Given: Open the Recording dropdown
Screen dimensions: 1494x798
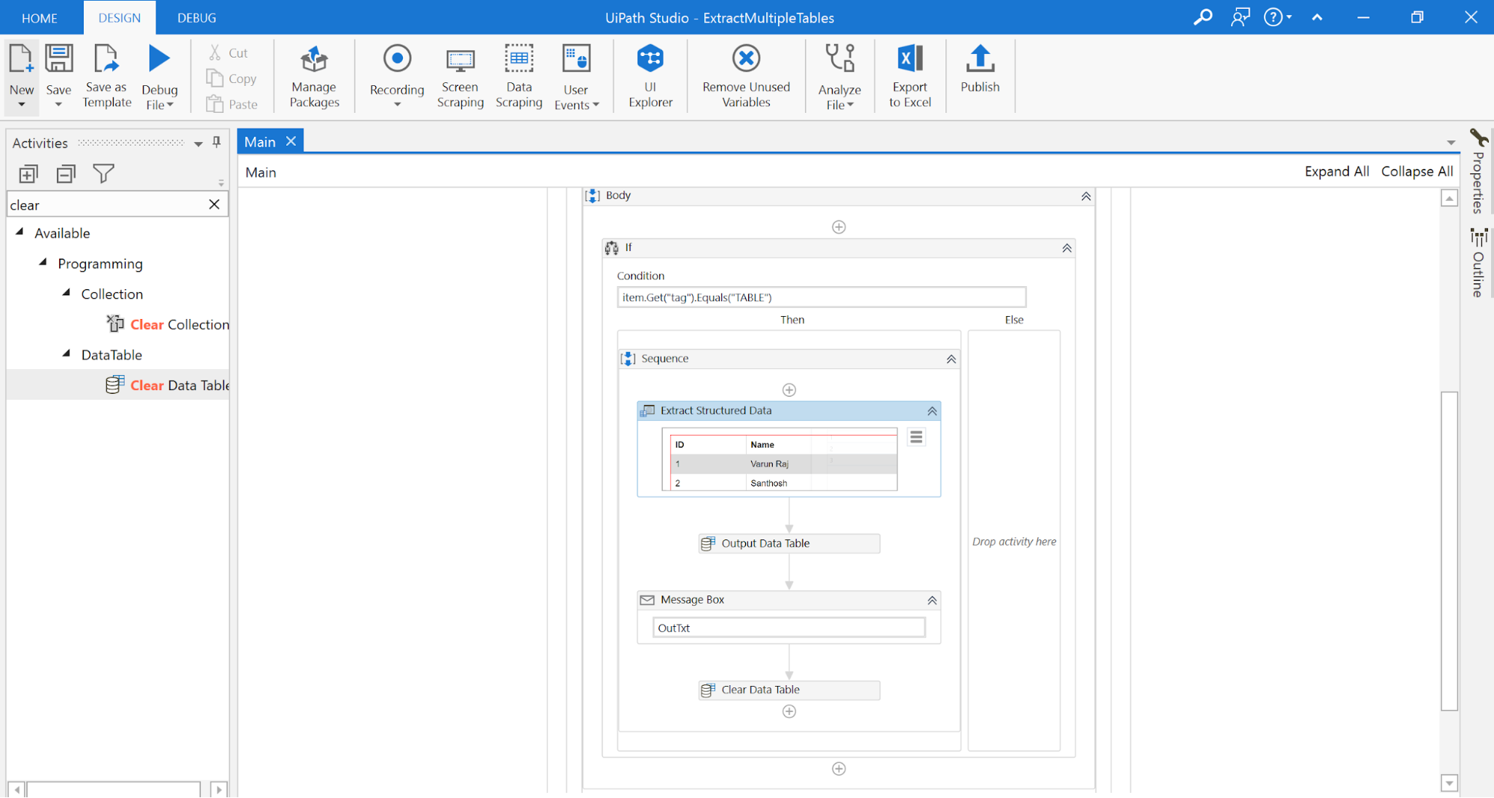Looking at the screenshot, I should pos(397,105).
